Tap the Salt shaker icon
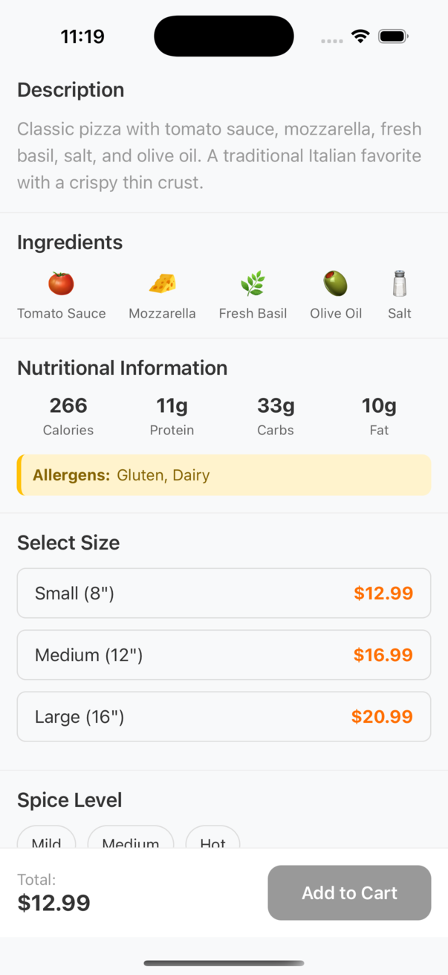Image resolution: width=448 pixels, height=975 pixels. [400, 283]
